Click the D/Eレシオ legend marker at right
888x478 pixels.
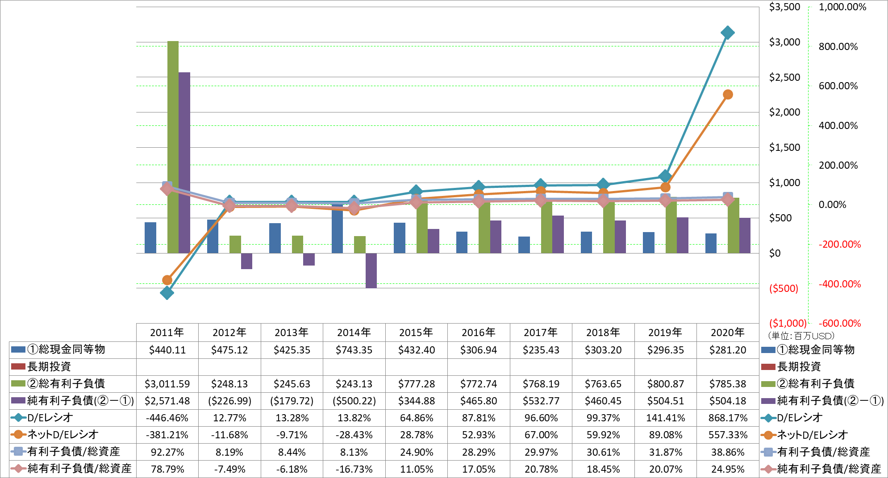coord(768,418)
